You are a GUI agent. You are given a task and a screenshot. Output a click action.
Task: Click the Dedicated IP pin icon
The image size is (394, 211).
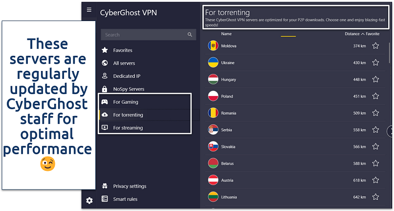click(104, 76)
